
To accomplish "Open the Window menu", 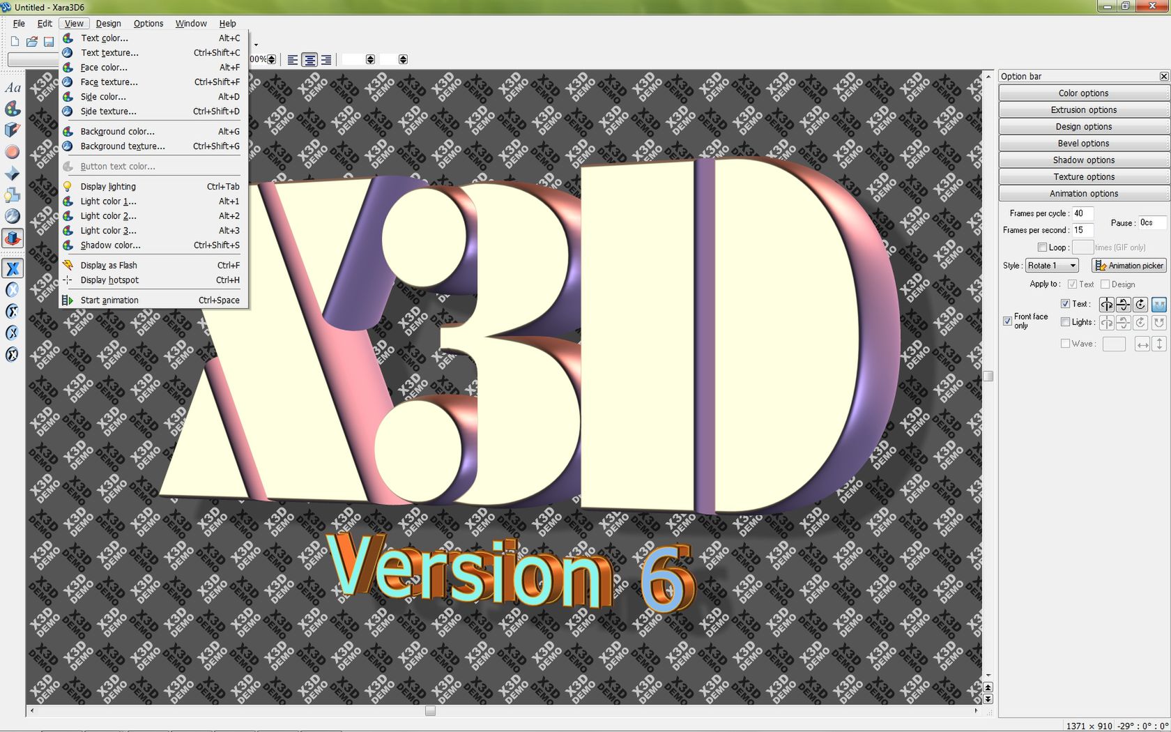I will pyautogui.click(x=191, y=24).
